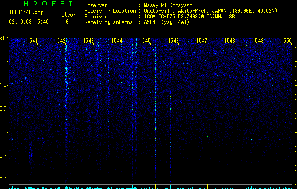The width and height of the screenshot is (297, 189).
Task: Click the HROFFT title text
Action: click(x=48, y=4)
